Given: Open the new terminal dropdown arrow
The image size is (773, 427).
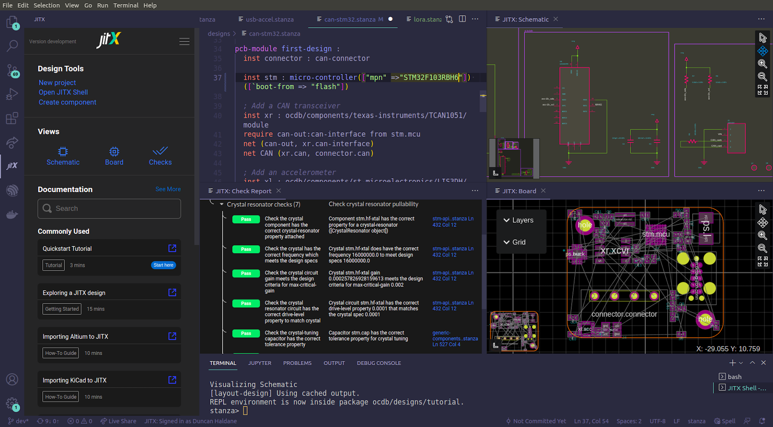Looking at the screenshot, I should point(741,363).
